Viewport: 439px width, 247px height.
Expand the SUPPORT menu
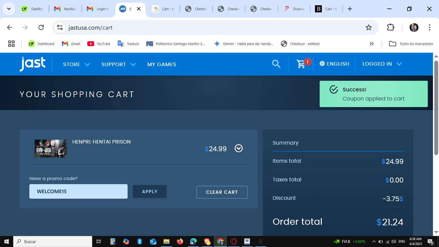tap(119, 64)
